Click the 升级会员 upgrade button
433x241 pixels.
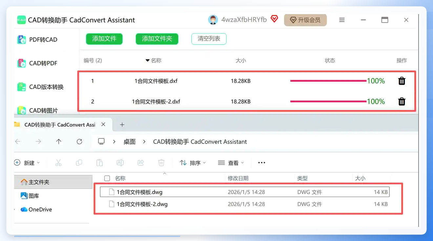point(305,20)
